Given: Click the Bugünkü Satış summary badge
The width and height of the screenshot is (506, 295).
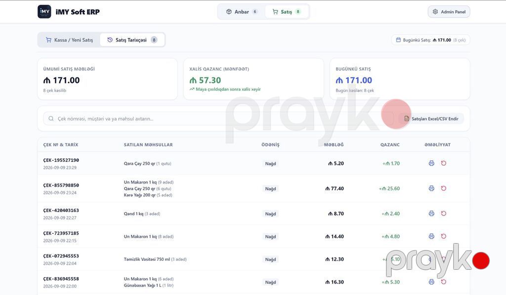Looking at the screenshot, I should coord(431,40).
